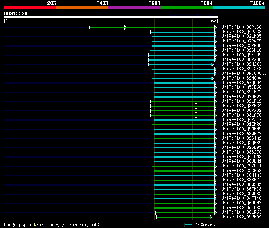Click the UniRef100_Q8VWK4 label

[x=241, y=106]
